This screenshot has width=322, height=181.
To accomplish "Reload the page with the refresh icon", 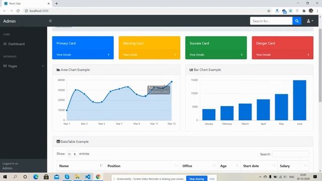I will pos(18,11).
